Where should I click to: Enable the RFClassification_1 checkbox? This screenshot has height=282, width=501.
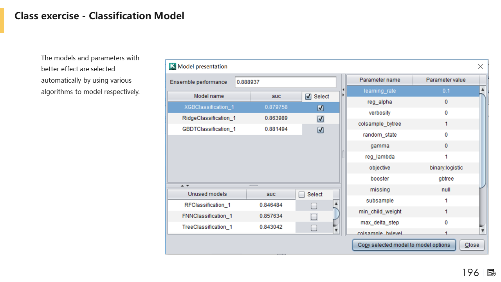[x=314, y=206]
